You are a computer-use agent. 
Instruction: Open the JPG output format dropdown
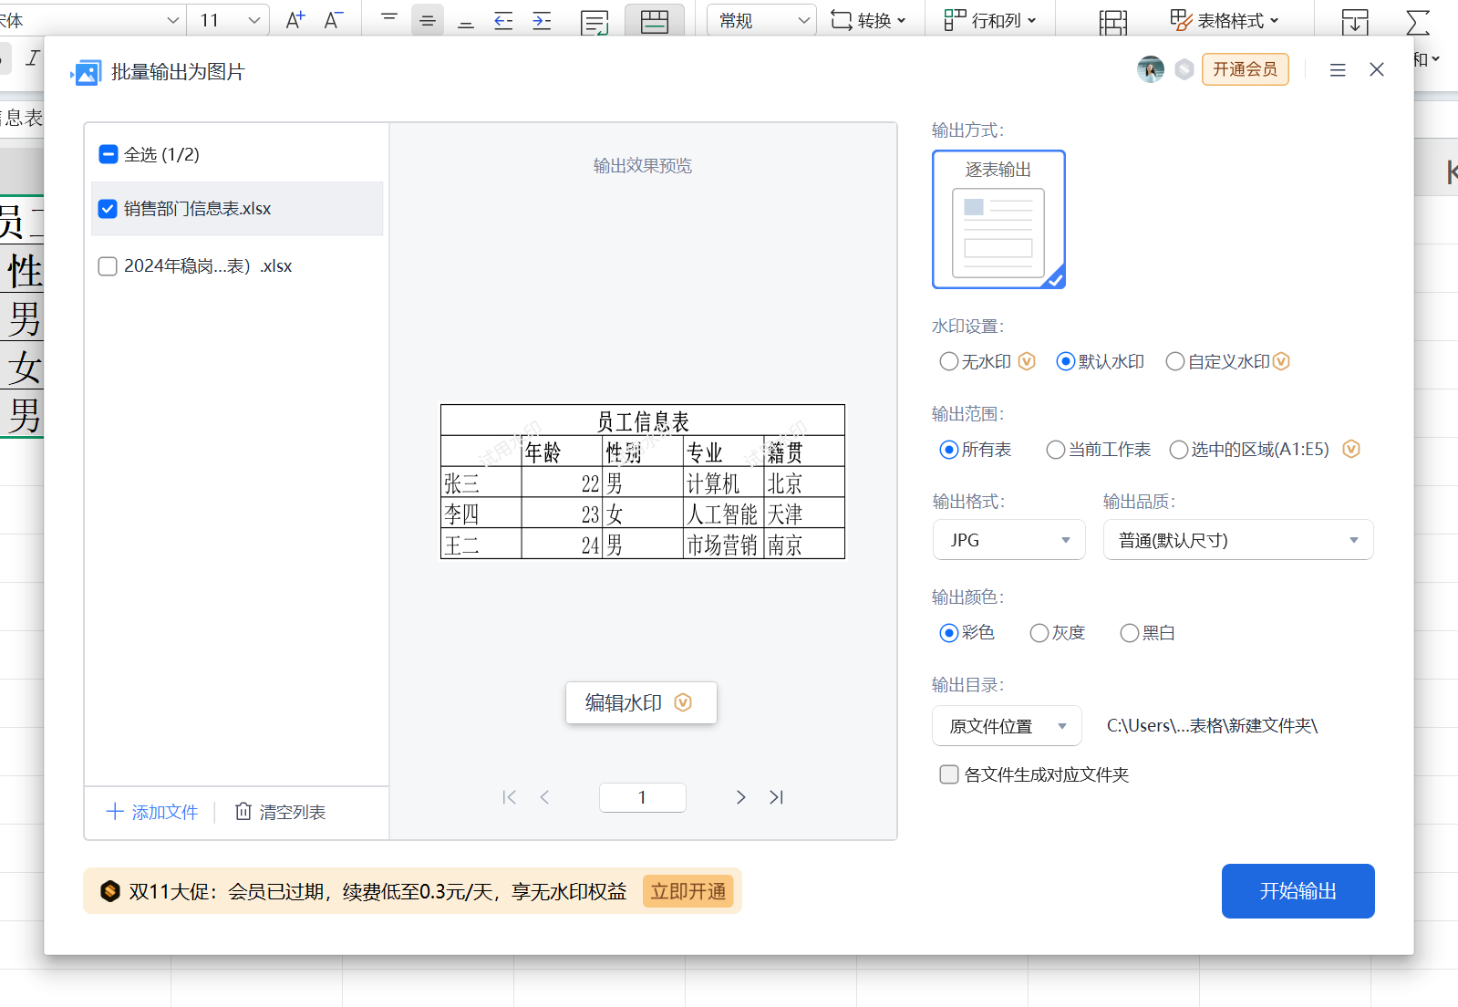click(1009, 540)
